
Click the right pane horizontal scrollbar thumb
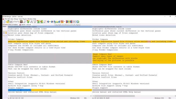(114, 96)
